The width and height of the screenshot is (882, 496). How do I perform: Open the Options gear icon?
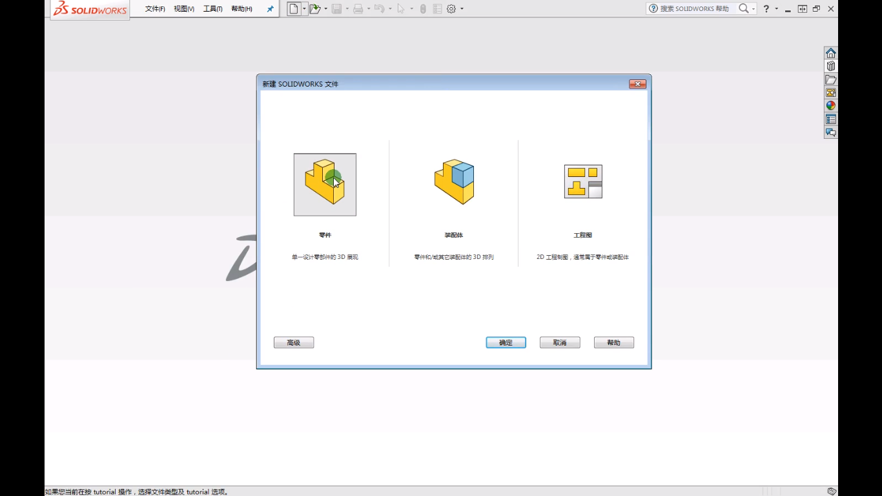451,9
